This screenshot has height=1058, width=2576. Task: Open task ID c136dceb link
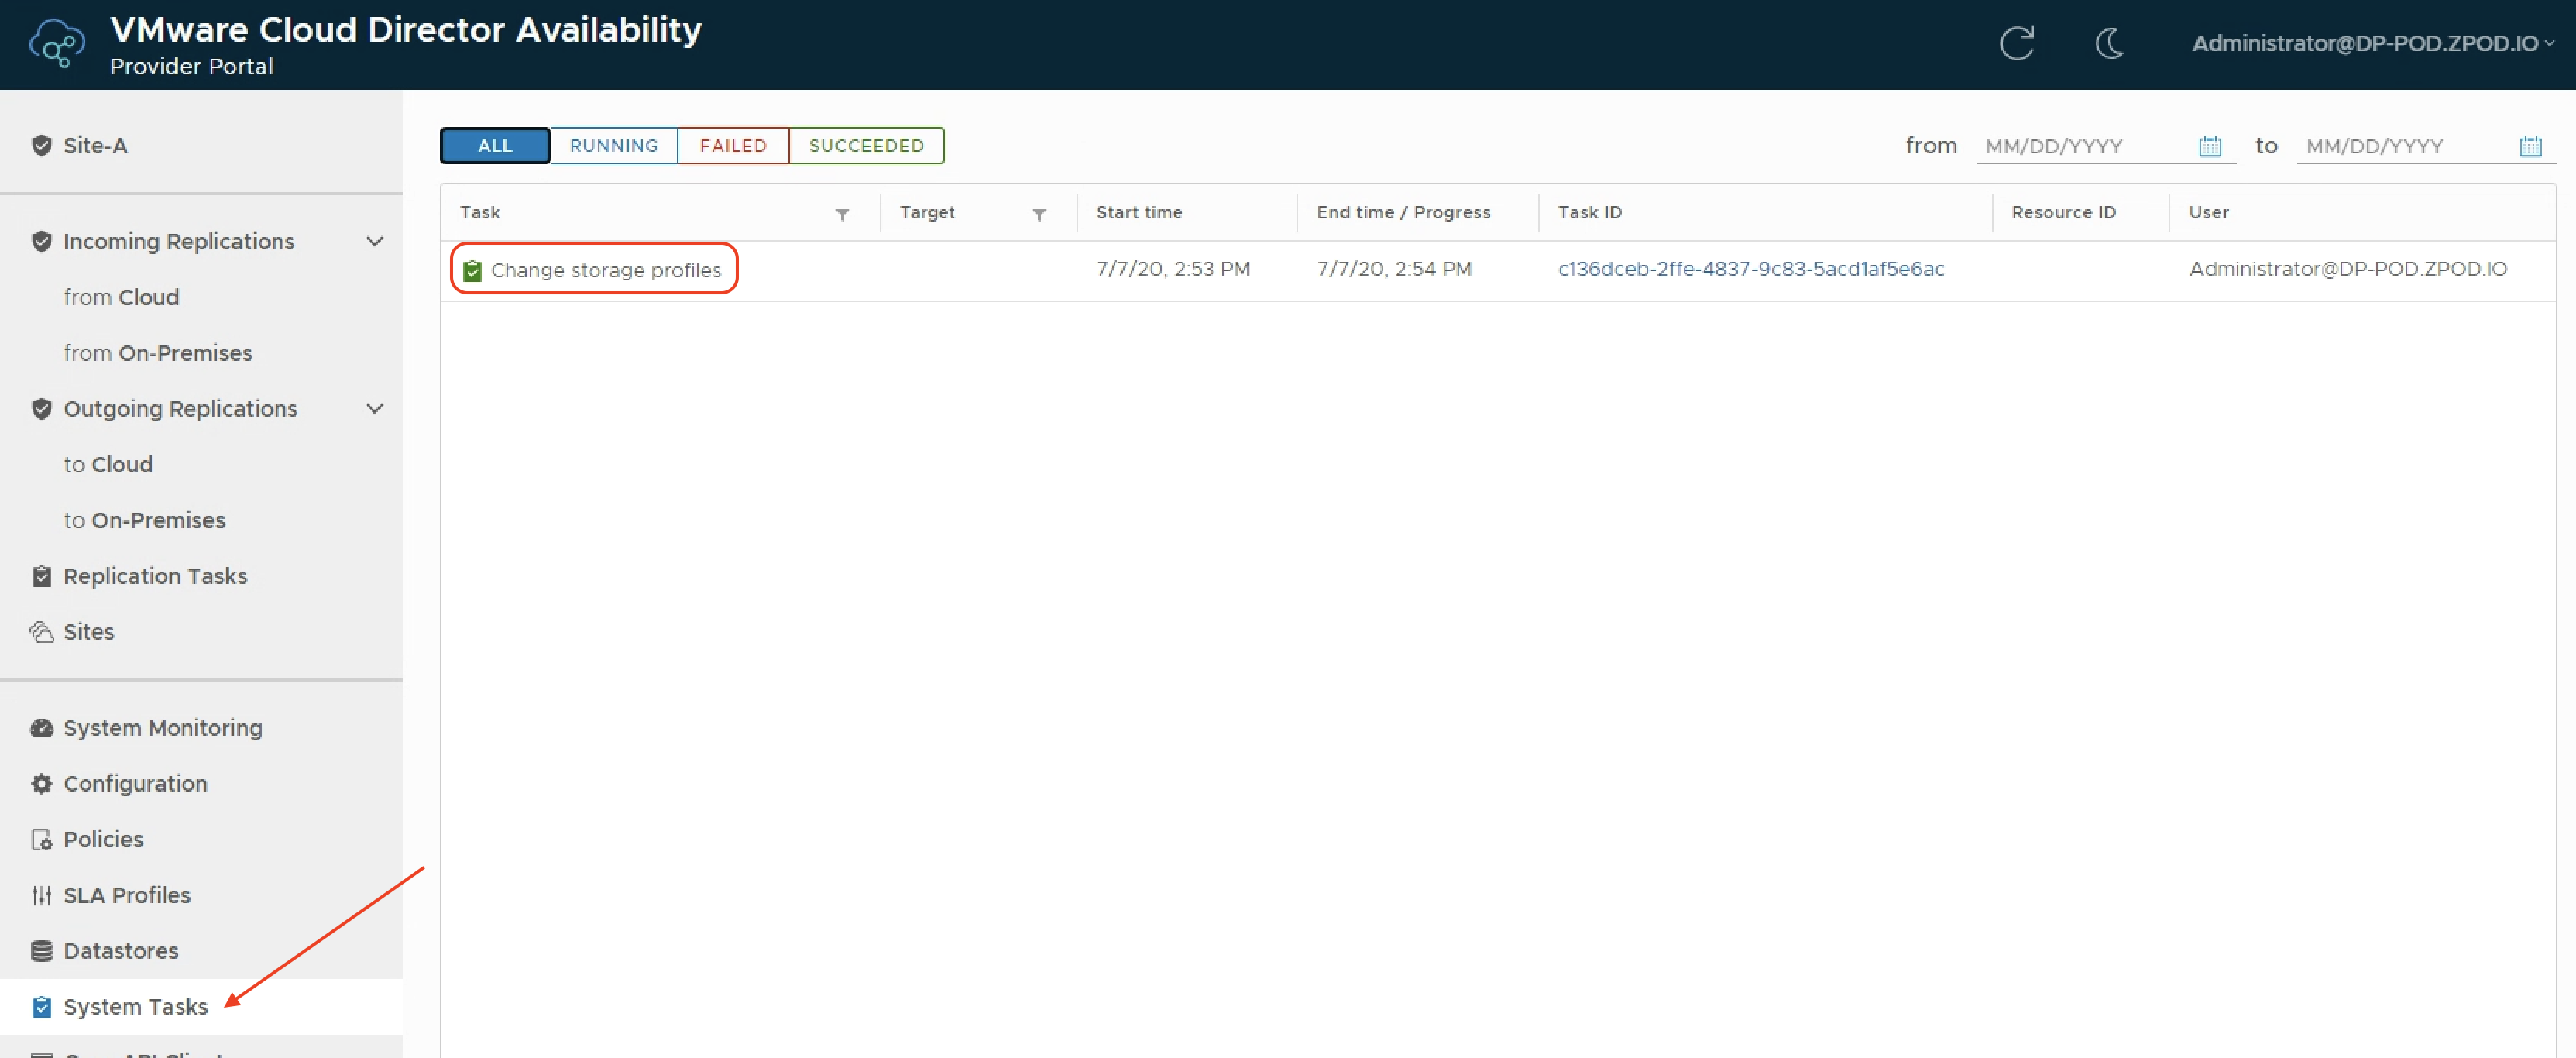click(1750, 268)
